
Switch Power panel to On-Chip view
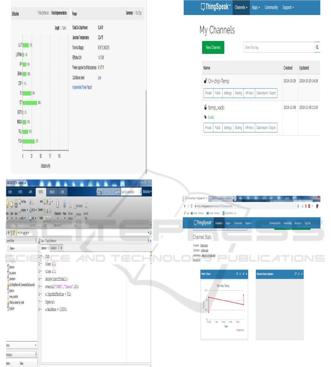pos(139,13)
